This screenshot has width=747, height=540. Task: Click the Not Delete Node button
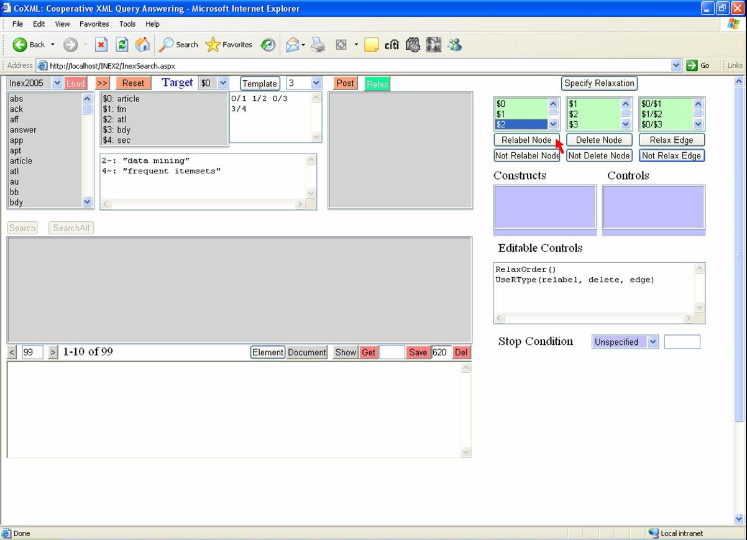[x=599, y=155]
